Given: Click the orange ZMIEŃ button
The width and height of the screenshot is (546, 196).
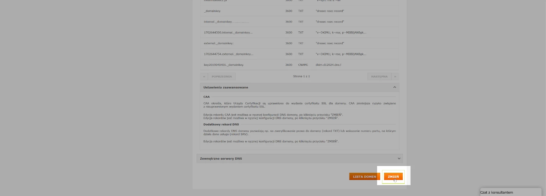Looking at the screenshot, I should (393, 177).
